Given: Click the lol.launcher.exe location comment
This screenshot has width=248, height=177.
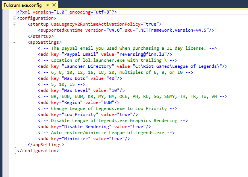Looking at the screenshot, I should click(107, 60).
